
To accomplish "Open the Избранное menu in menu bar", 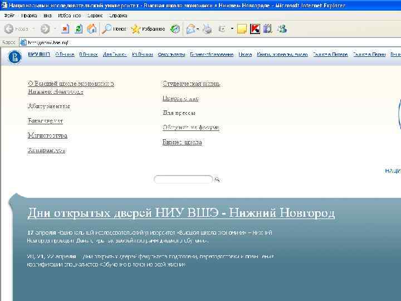I will point(69,16).
